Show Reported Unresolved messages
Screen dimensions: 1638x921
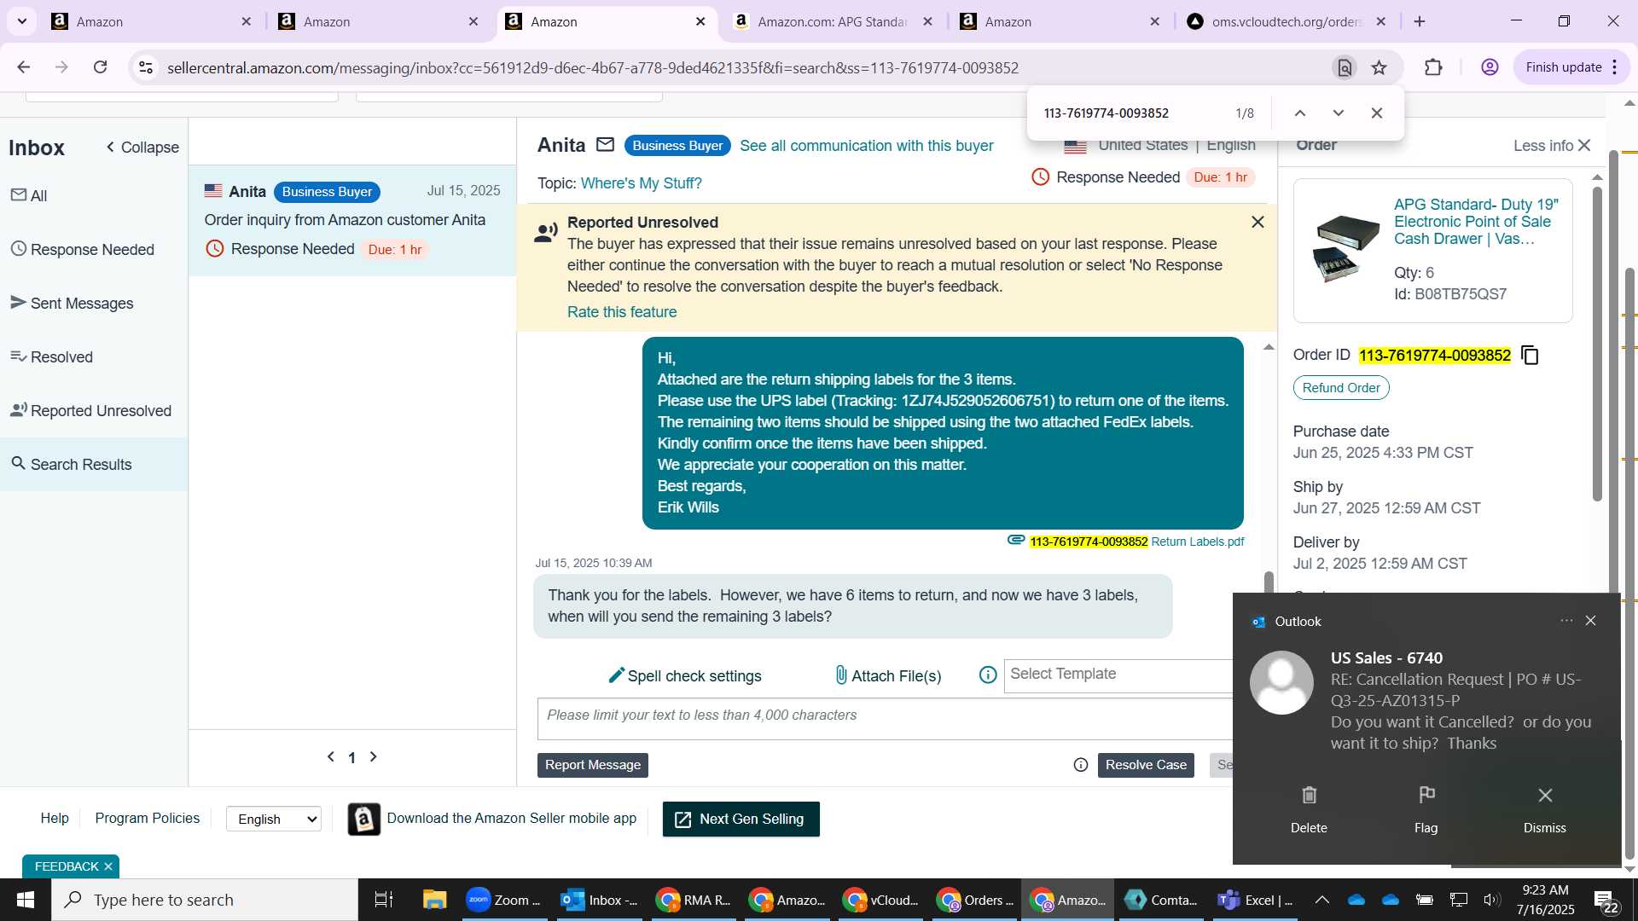click(x=91, y=410)
